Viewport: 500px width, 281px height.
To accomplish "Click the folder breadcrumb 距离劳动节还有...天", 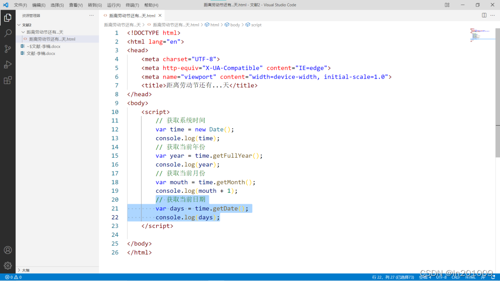I will pyautogui.click(x=122, y=25).
